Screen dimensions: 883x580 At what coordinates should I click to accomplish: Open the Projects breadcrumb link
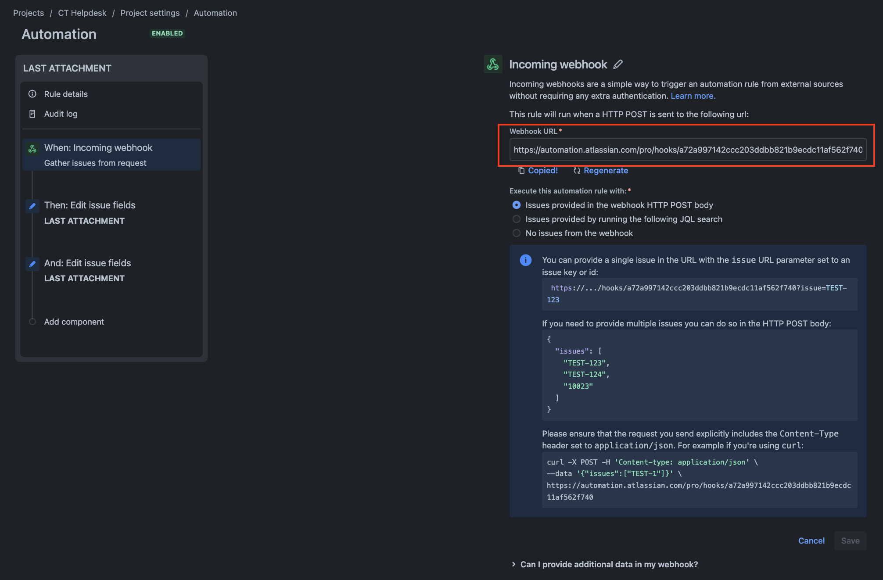pos(29,13)
